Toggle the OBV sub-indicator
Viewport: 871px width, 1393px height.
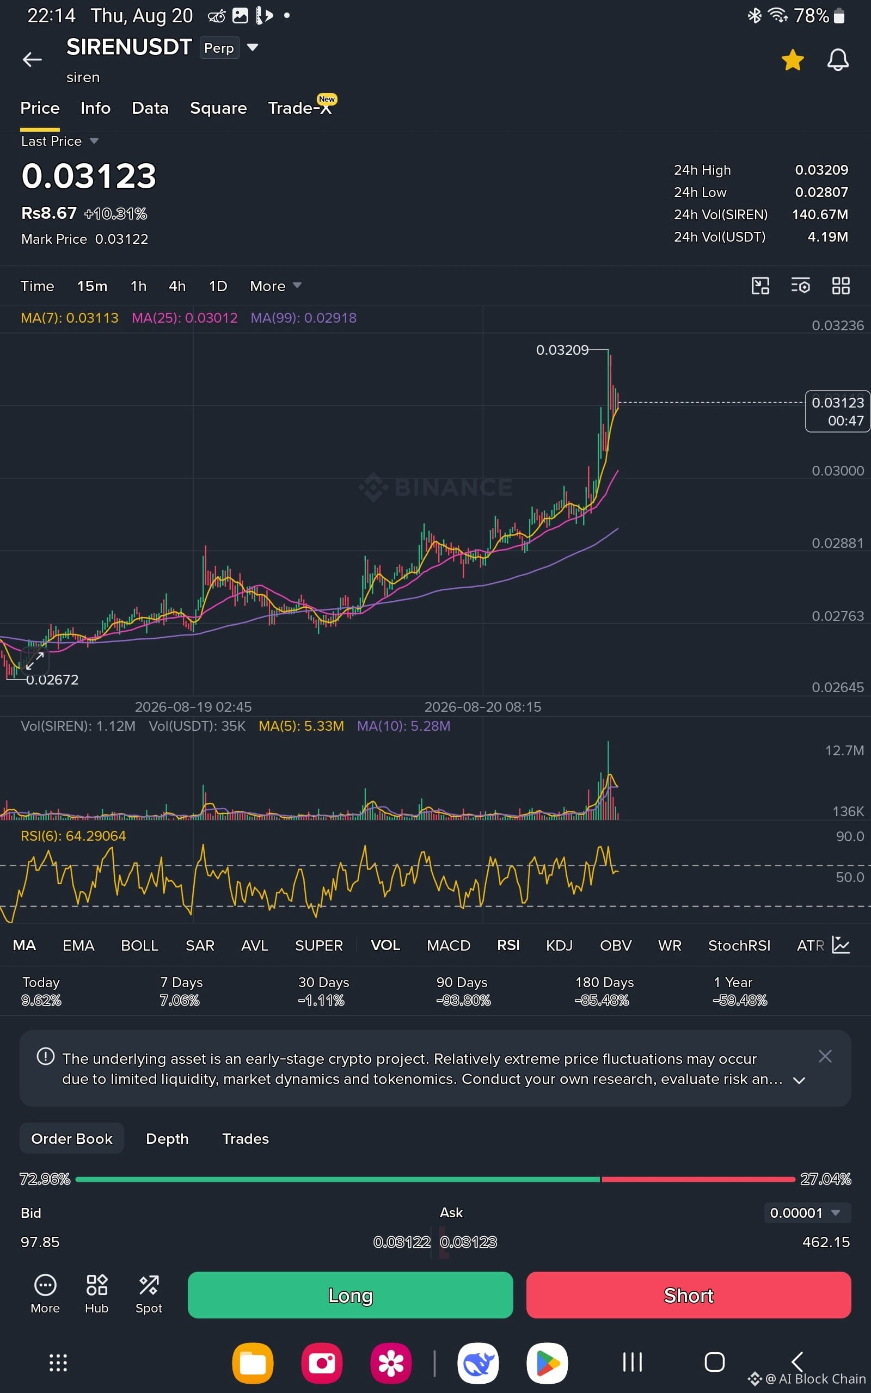tap(616, 945)
